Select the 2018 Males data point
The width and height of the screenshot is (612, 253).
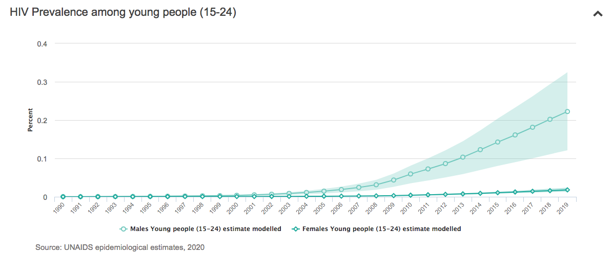tap(550, 120)
